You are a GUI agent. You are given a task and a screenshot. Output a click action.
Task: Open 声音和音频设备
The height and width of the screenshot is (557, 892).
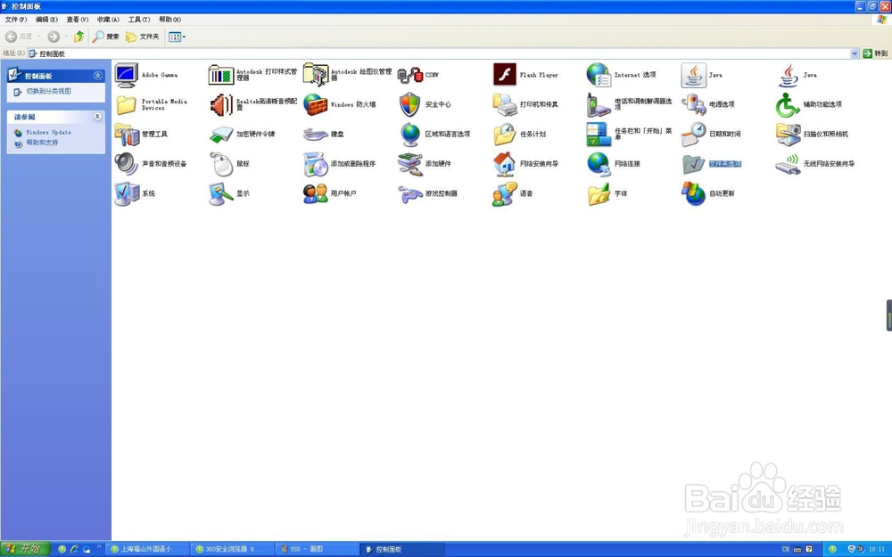151,164
